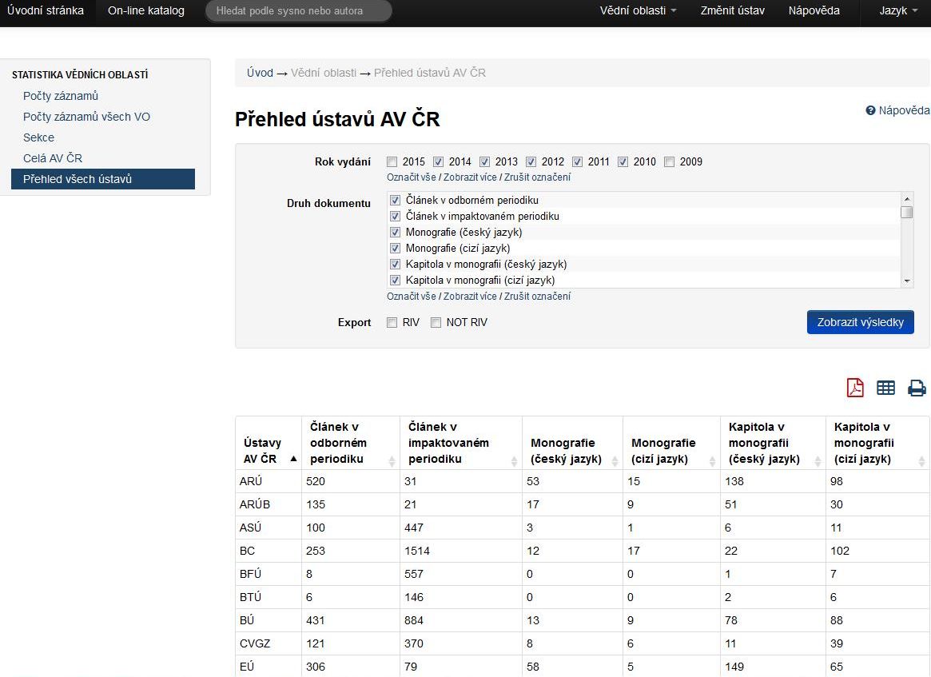The height and width of the screenshot is (677, 931).
Task: Click Úvod breadcrumb link
Action: coord(260,73)
